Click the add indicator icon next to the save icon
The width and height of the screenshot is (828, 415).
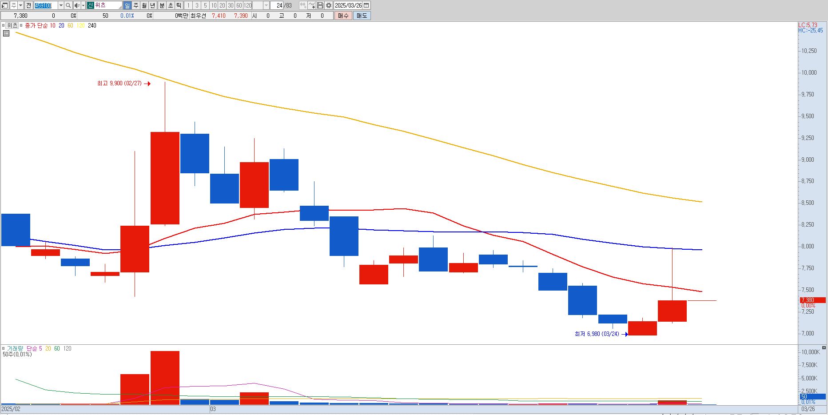(312, 5)
